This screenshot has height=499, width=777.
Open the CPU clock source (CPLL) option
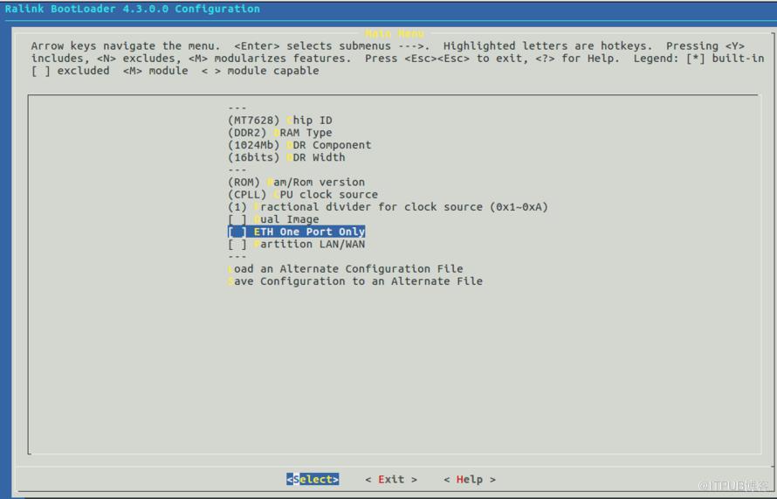pos(303,194)
